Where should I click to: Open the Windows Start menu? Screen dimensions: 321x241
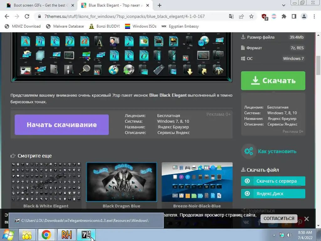click(8, 235)
